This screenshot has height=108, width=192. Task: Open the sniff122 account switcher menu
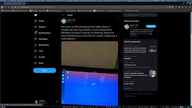point(46,102)
